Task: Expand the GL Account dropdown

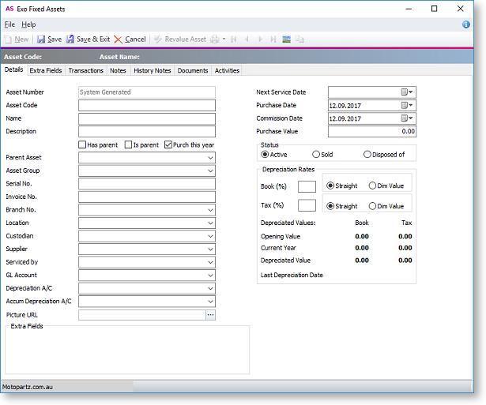Action: (210, 275)
